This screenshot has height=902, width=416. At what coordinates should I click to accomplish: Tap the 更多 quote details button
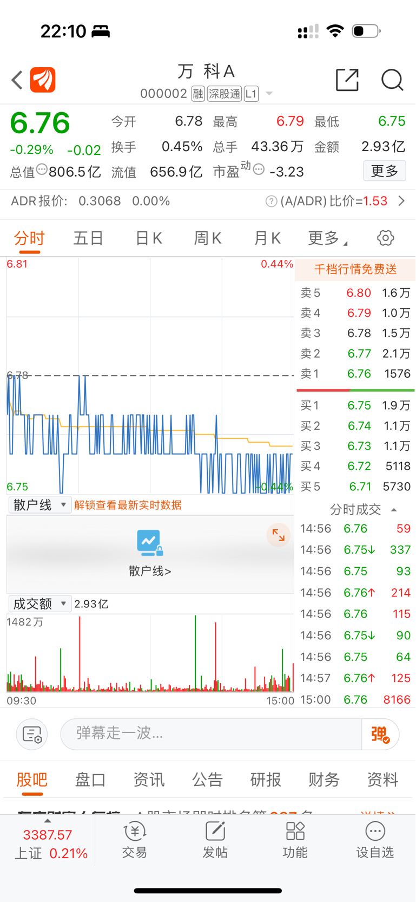point(385,171)
